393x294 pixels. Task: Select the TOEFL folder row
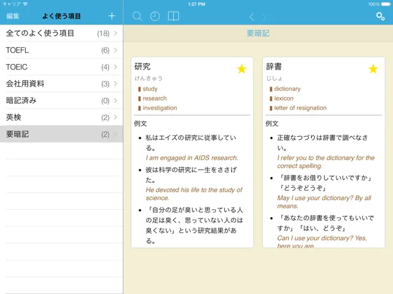point(61,50)
